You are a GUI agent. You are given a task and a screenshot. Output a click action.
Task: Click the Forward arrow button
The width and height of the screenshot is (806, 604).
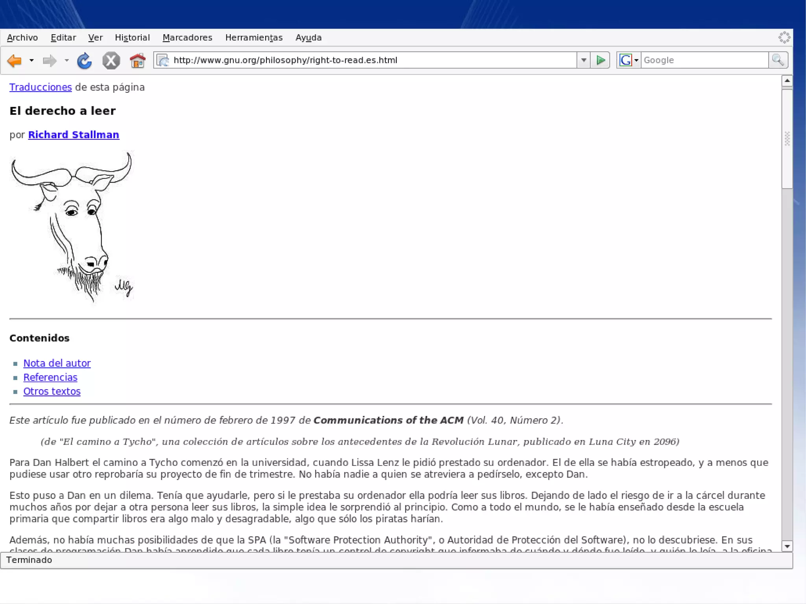click(50, 61)
